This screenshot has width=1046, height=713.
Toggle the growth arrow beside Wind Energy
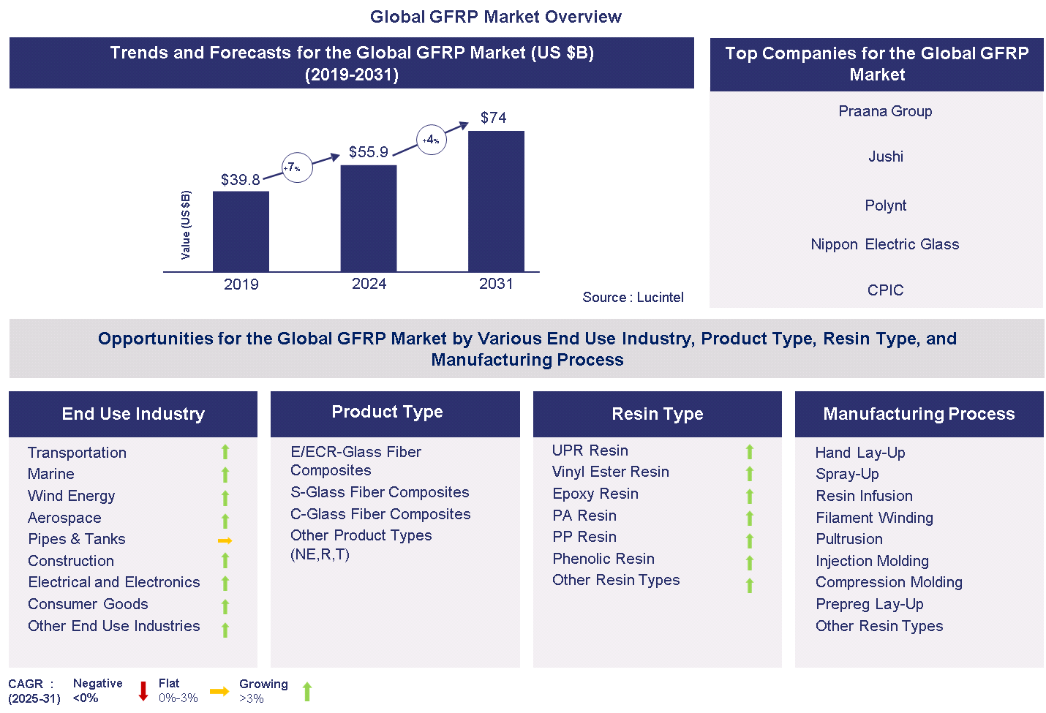click(x=225, y=497)
